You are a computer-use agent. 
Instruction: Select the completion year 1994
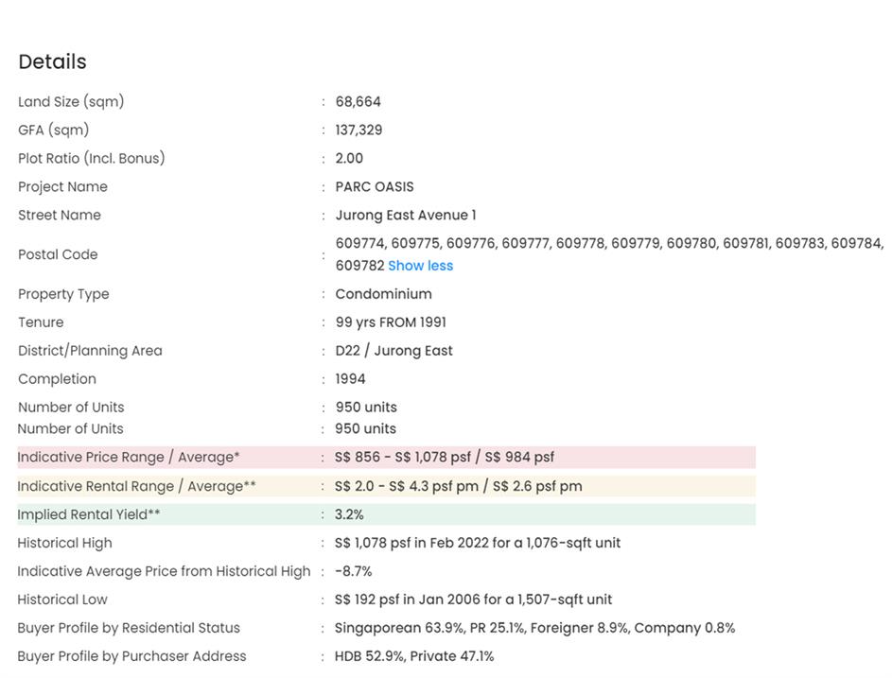click(x=350, y=379)
